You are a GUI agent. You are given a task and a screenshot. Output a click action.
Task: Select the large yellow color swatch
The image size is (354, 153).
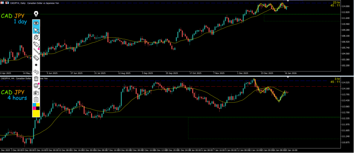coord(36,114)
